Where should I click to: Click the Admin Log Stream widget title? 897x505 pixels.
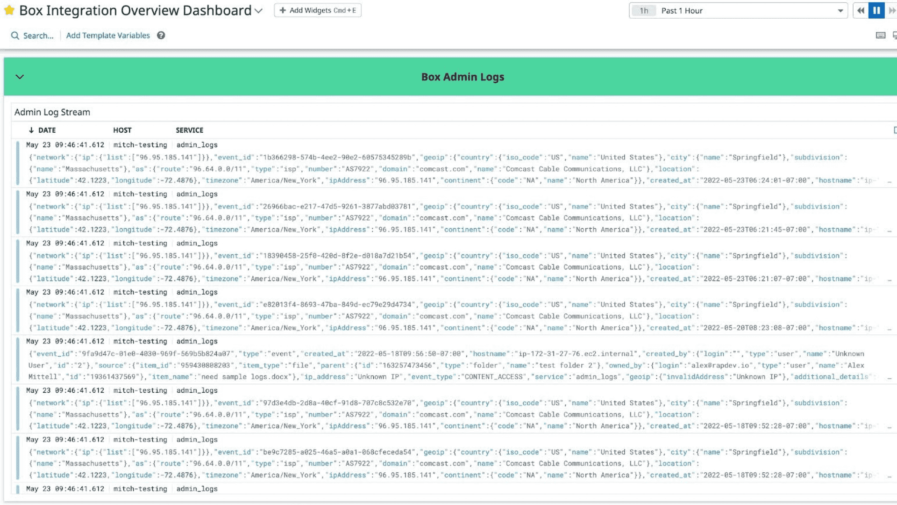coord(52,112)
